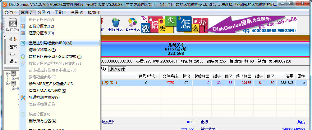Click the identifier cell 07
This screenshot has width=312, height=130.
tap(186, 83)
